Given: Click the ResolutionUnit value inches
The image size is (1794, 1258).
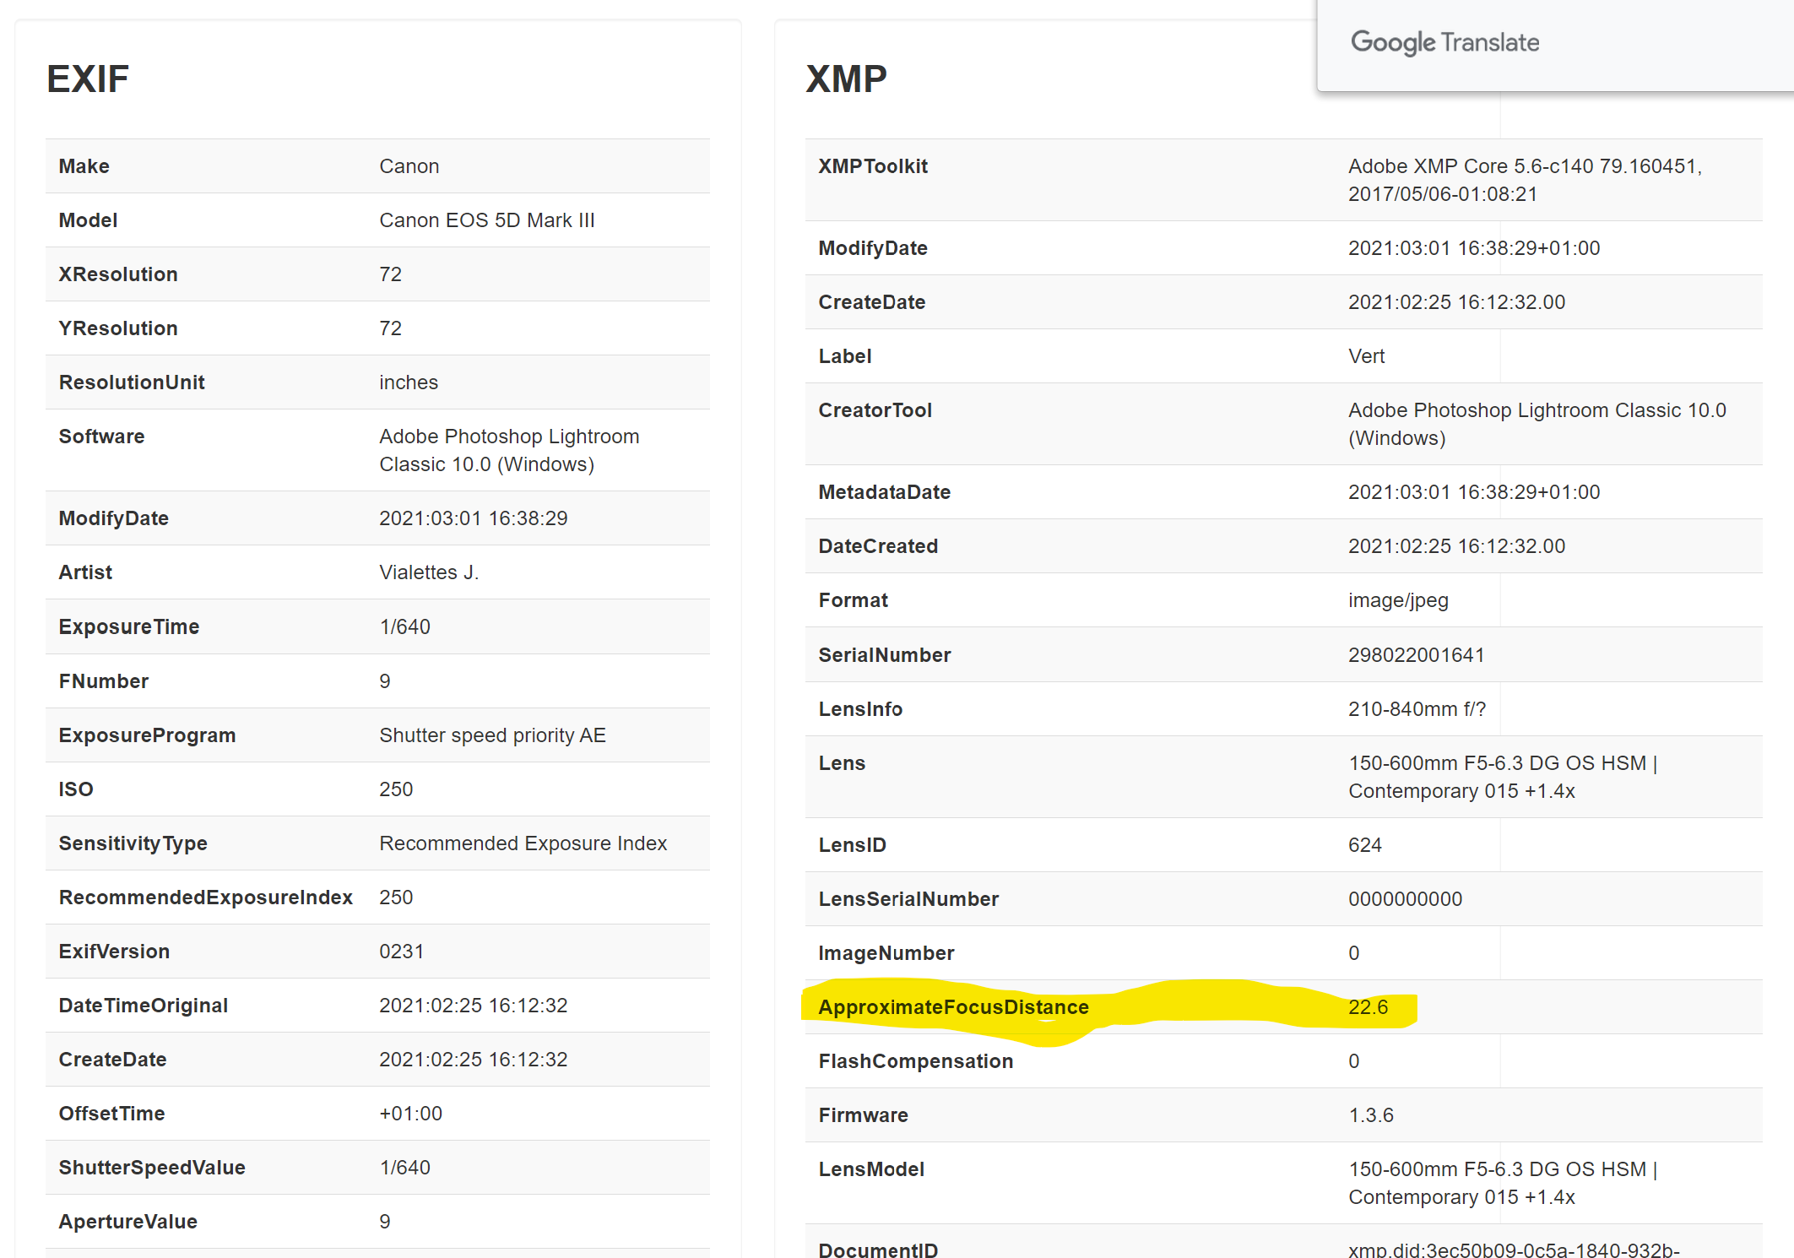Looking at the screenshot, I should coord(409,382).
